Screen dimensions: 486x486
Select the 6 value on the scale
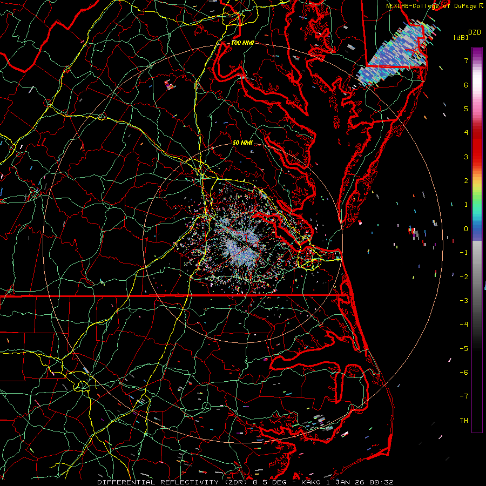tap(466, 85)
